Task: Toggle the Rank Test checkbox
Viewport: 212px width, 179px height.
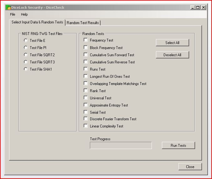Action: pos(85,90)
